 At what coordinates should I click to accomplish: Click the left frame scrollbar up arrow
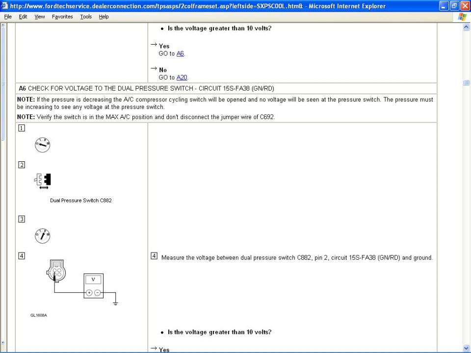[x=3, y=25]
